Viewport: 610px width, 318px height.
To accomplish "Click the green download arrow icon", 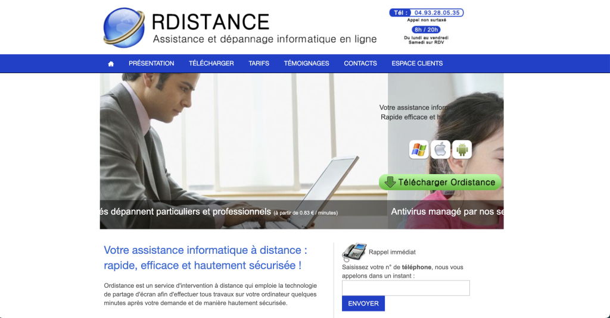I will point(390,182).
